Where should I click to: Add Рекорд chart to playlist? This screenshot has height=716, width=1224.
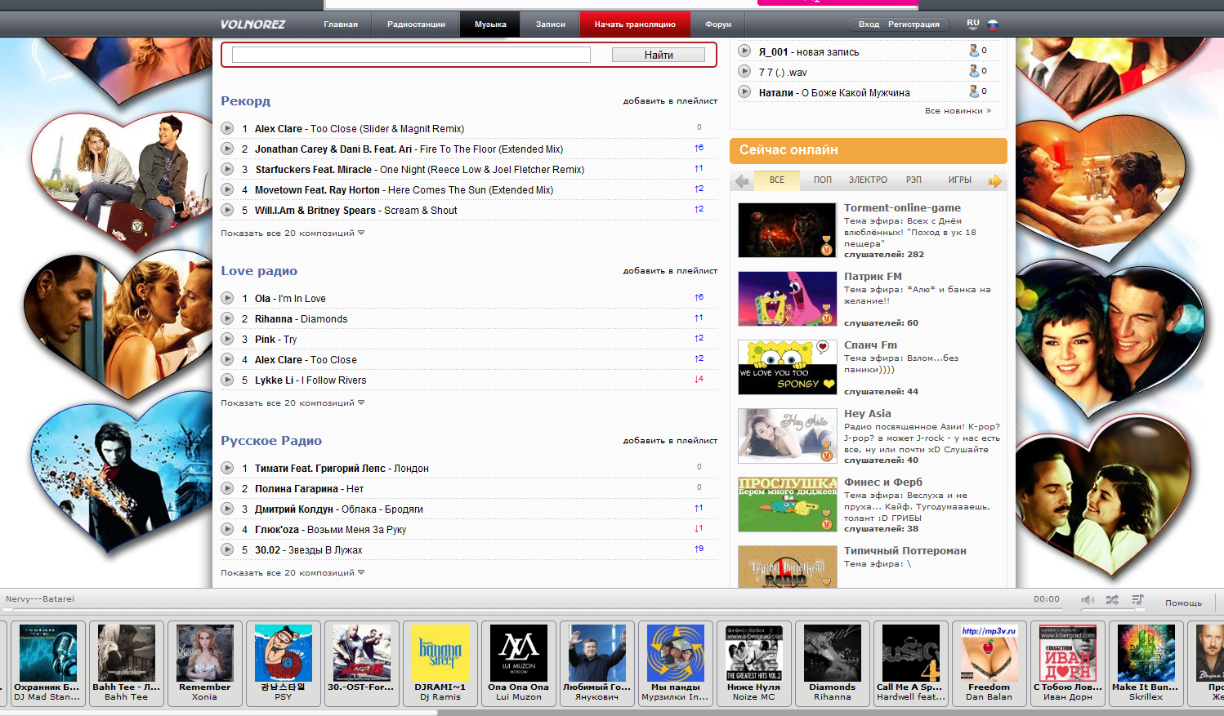(x=670, y=101)
